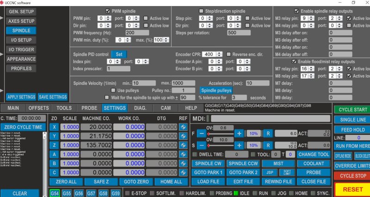Zero the A axis with A button

click(x=54, y=154)
